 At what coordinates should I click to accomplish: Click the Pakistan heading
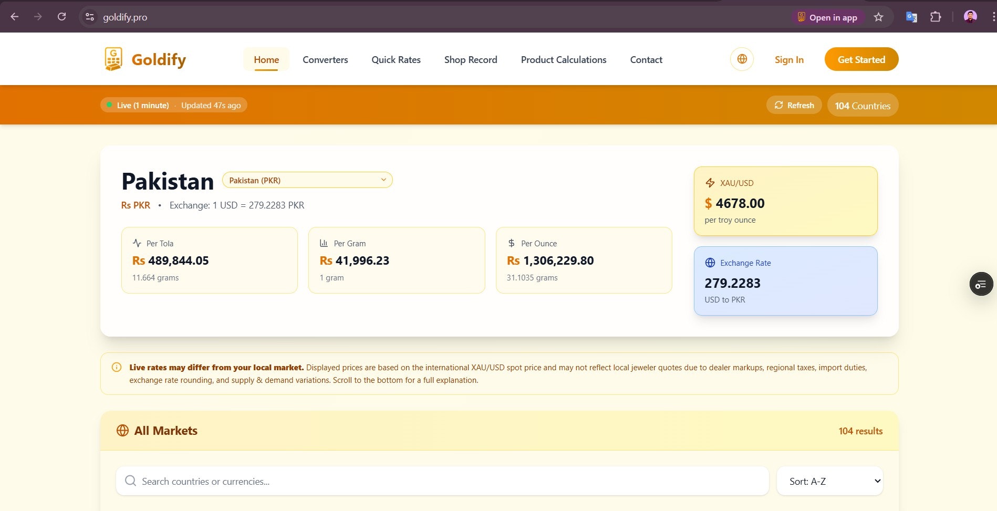(168, 181)
